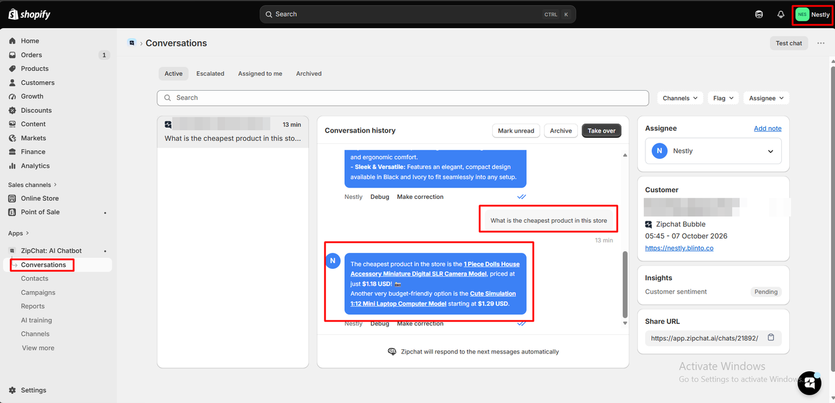Click the Orders count badge 1
The image size is (835, 403).
tap(104, 55)
